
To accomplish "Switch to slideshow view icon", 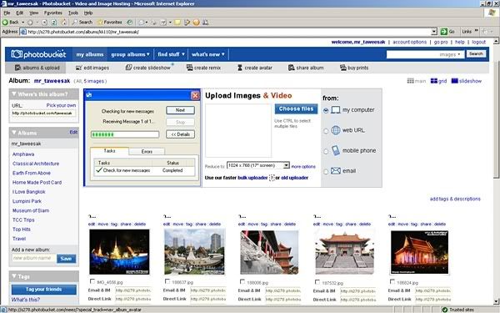I will click(454, 81).
